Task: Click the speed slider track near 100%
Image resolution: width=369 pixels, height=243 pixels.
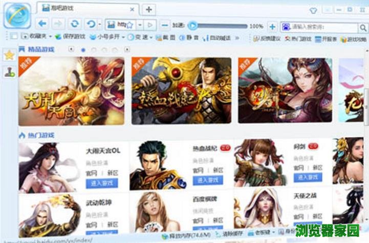Action: pos(244,26)
